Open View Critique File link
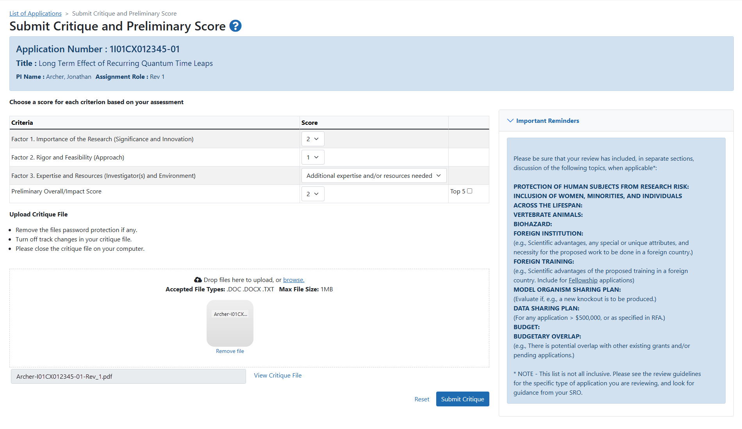Viewport: 742px width, 429px height. [x=278, y=375]
